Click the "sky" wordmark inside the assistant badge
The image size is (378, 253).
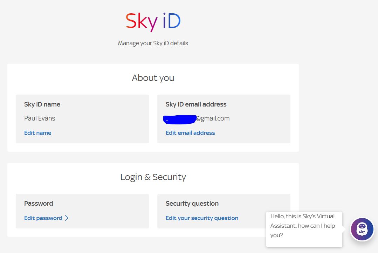[x=362, y=232]
